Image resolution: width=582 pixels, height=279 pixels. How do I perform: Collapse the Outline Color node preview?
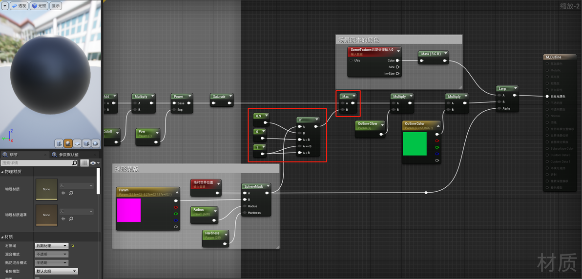[437, 126]
